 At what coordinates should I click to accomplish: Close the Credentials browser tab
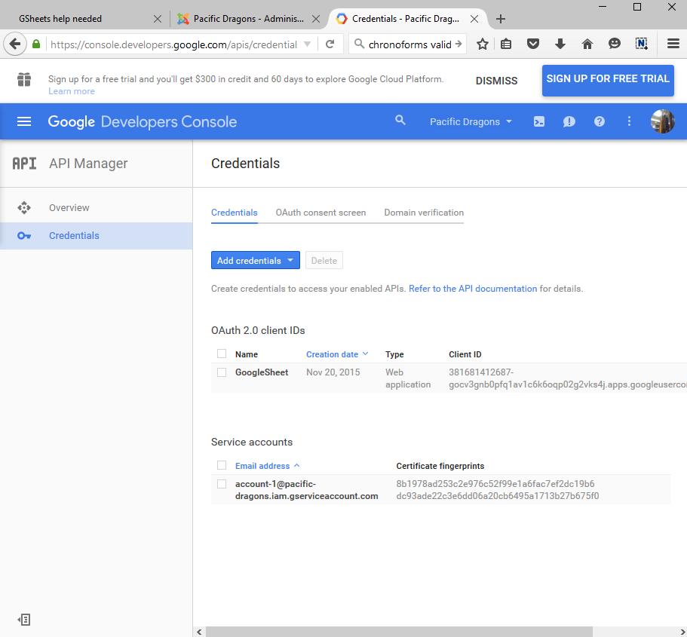(474, 19)
